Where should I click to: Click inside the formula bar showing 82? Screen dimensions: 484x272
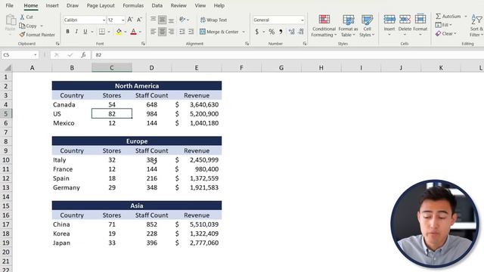(x=287, y=55)
